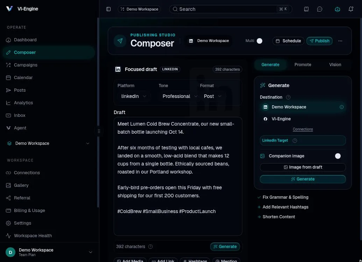Screen dimensions: 362x262
Task: Click the Composer paper-plane header icon
Action: pyautogui.click(x=120, y=41)
